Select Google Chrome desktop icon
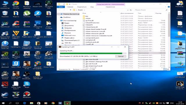 pos(16,5)
